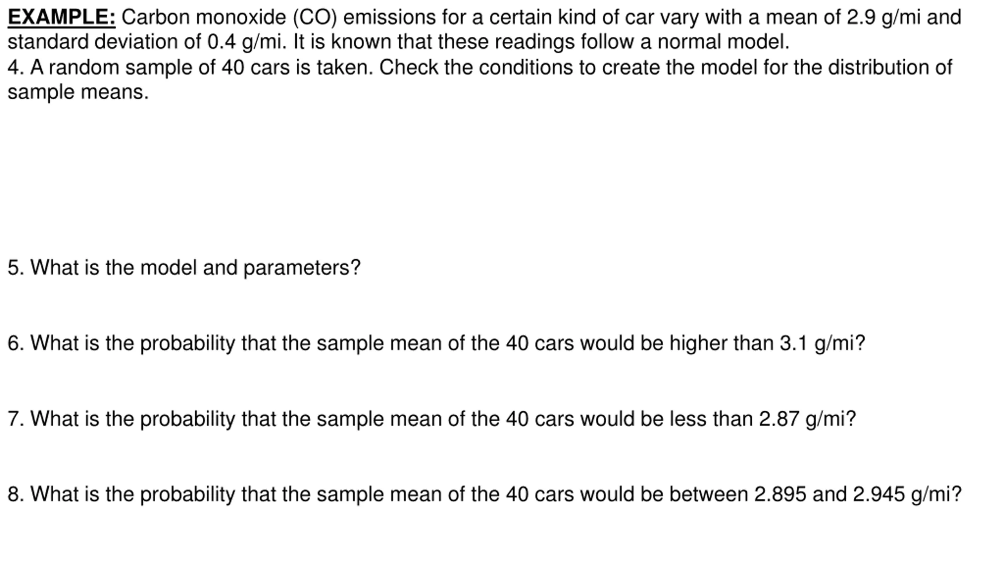Click question 7 number label

[16, 419]
